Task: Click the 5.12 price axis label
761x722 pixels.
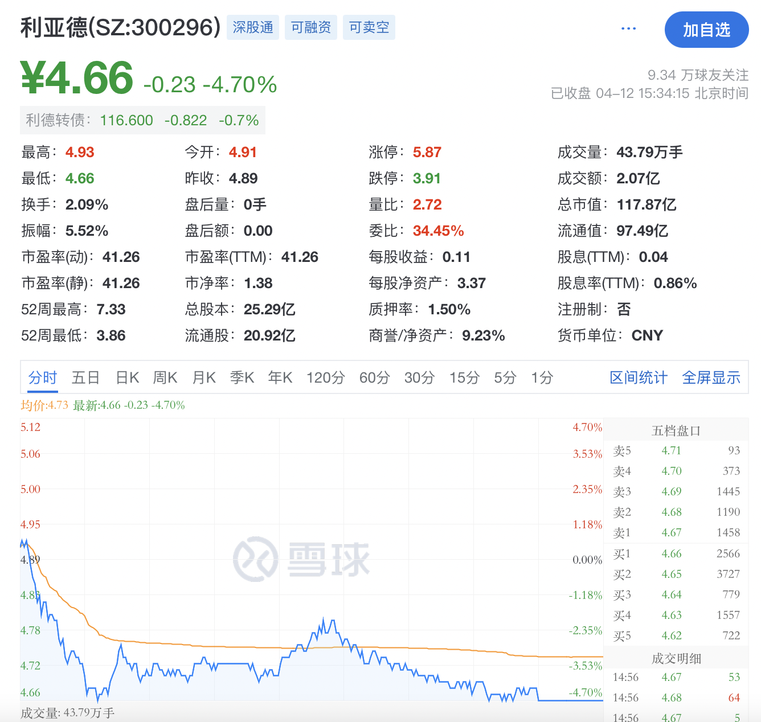Action: click(31, 427)
